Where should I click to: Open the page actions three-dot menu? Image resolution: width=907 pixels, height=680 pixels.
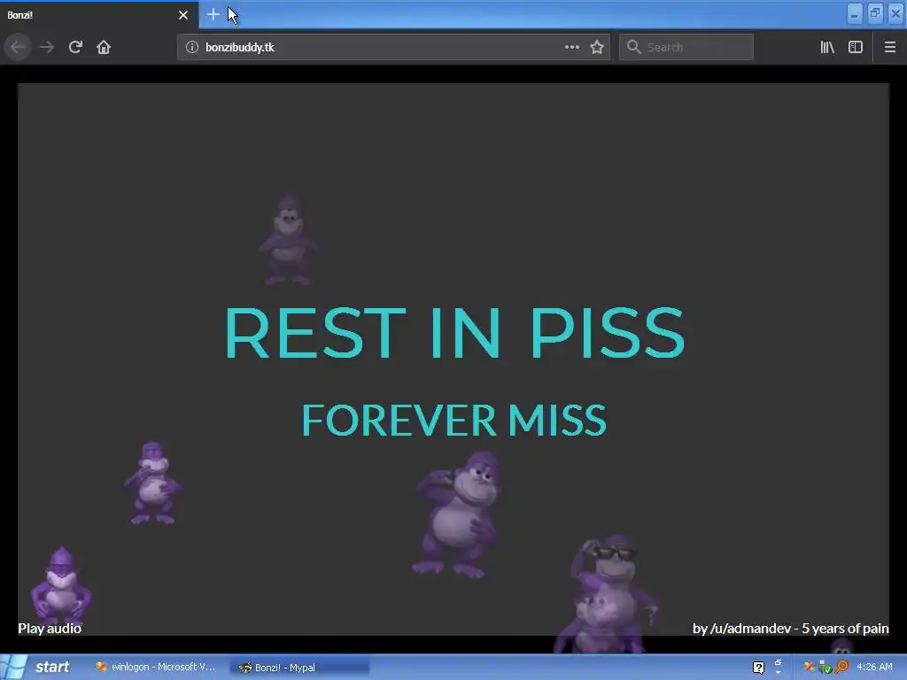tap(571, 47)
